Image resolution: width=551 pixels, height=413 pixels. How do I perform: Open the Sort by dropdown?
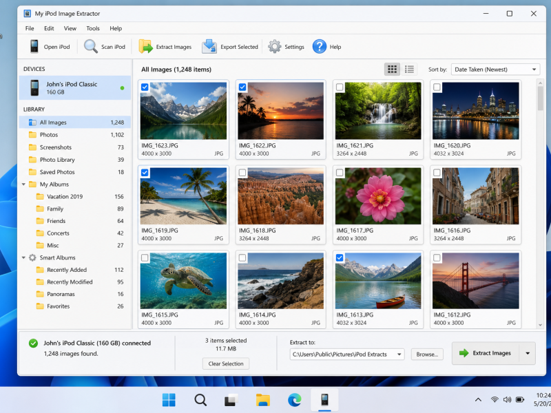click(x=495, y=70)
